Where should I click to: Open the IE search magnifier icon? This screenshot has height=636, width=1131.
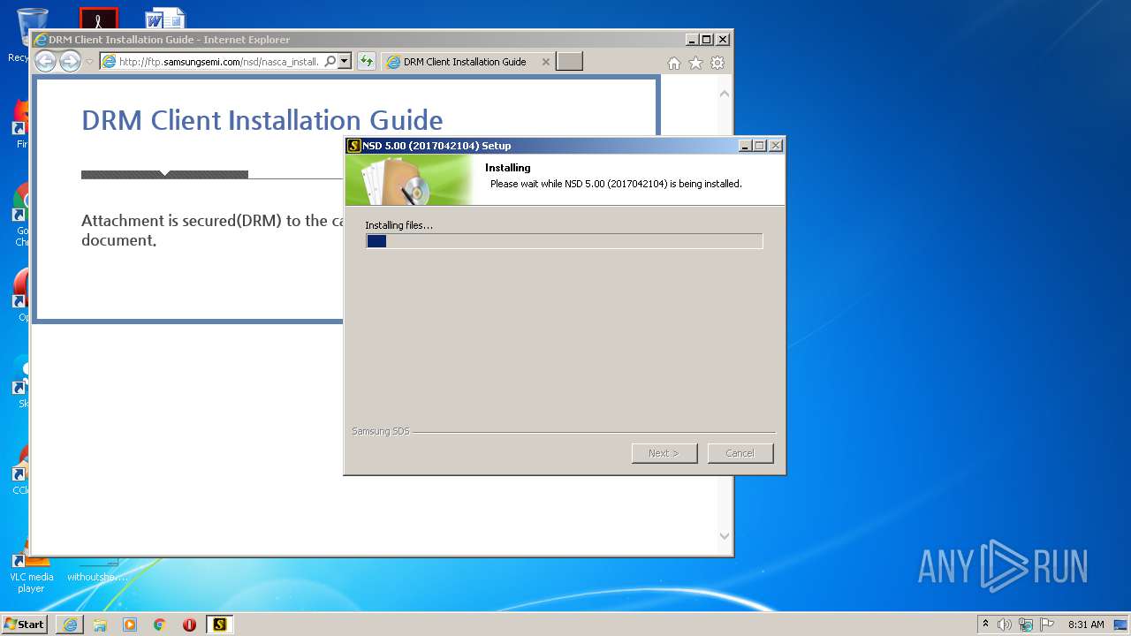tap(330, 61)
